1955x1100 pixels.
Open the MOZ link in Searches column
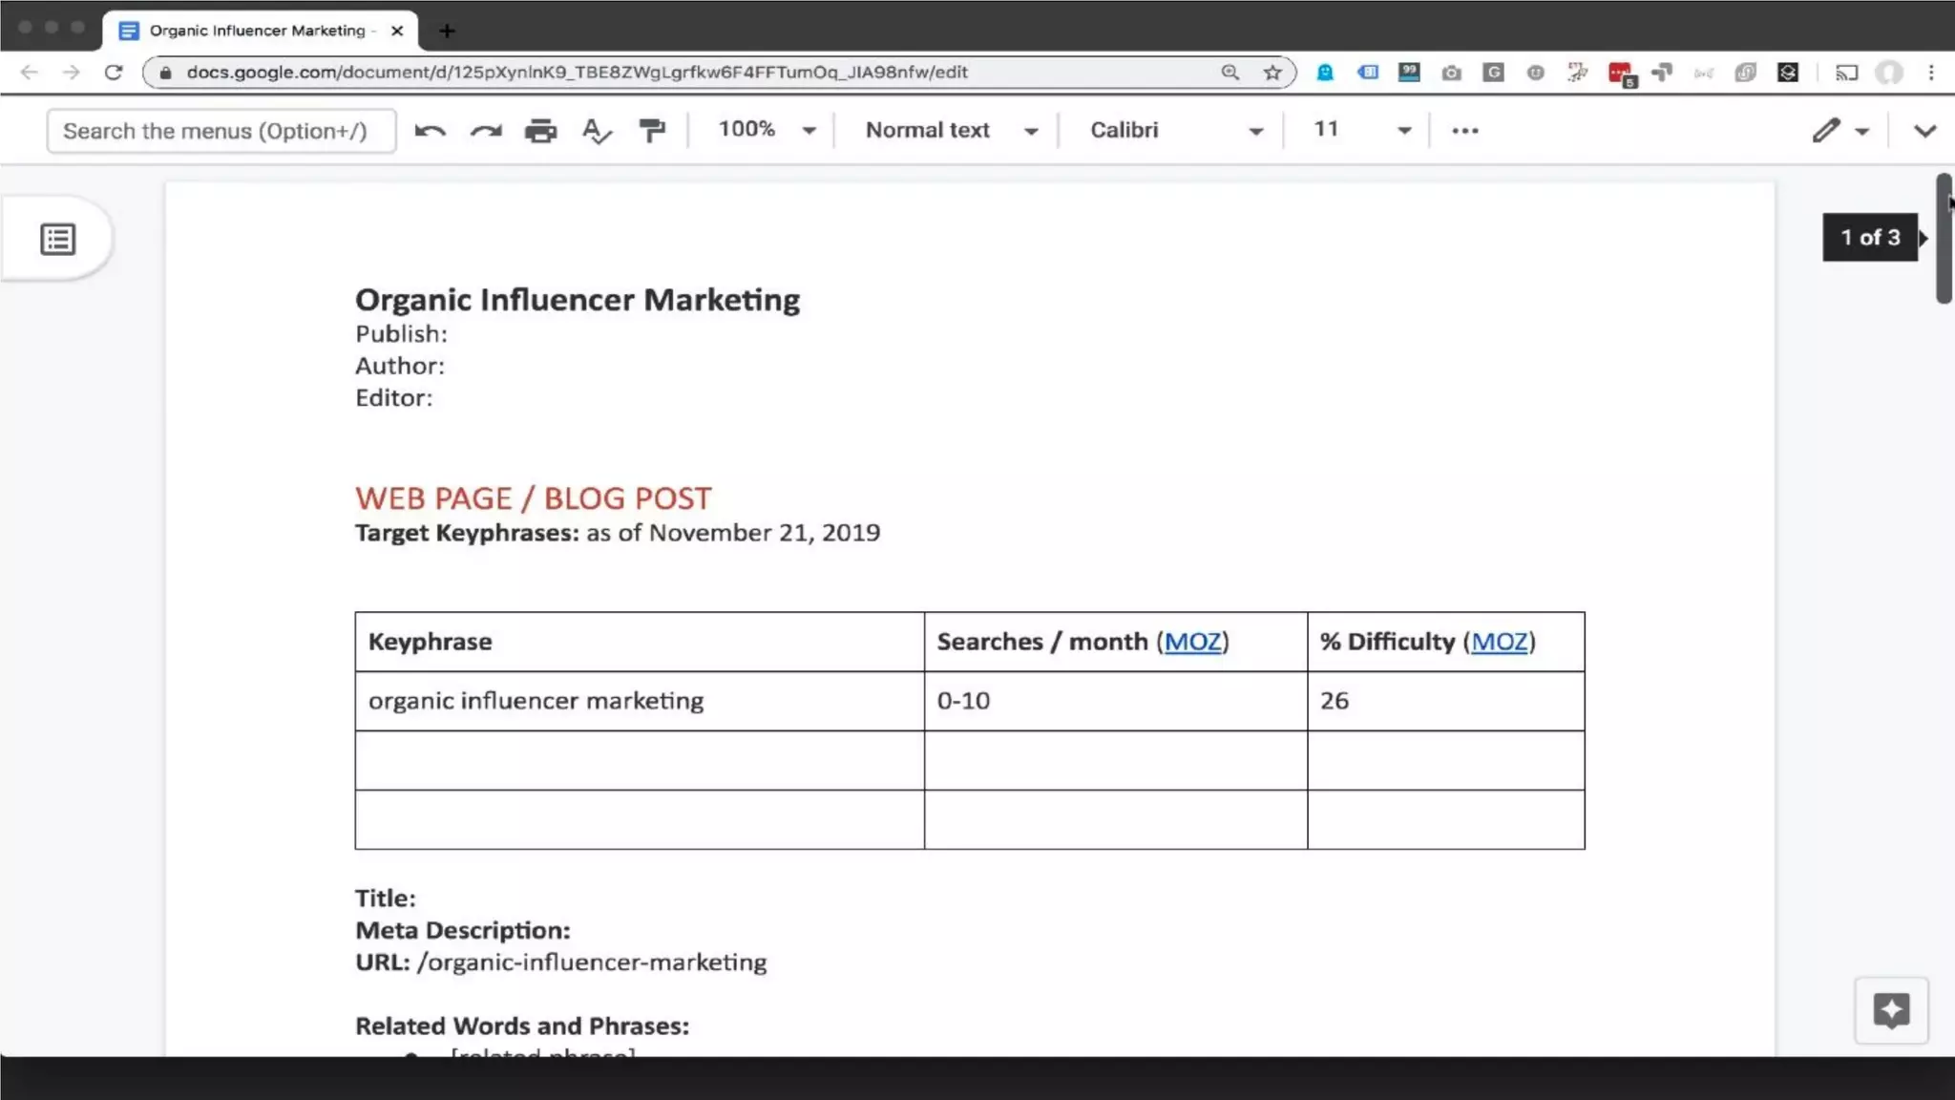coord(1192,642)
